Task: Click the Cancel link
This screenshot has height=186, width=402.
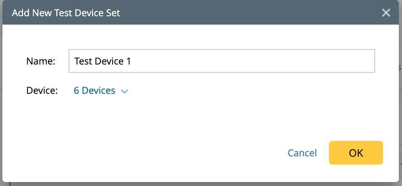Action: tap(302, 153)
